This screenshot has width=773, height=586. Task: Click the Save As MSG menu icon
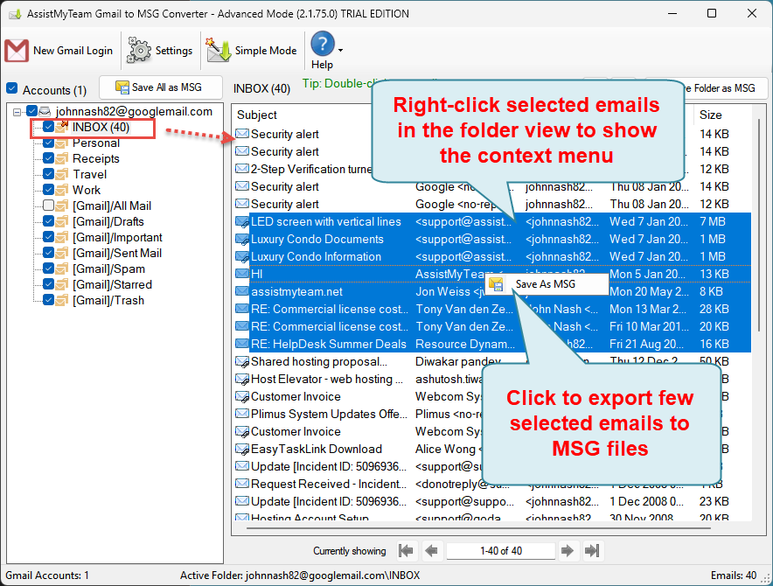pyautogui.click(x=497, y=284)
